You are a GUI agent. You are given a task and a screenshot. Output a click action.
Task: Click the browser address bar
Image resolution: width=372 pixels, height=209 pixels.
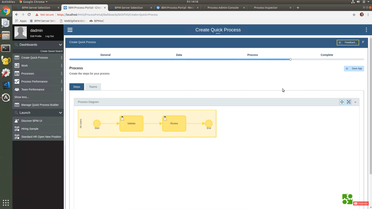pos(192,15)
